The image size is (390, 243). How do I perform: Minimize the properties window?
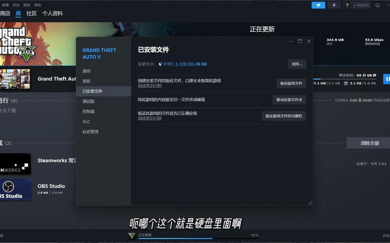coord(291,41)
